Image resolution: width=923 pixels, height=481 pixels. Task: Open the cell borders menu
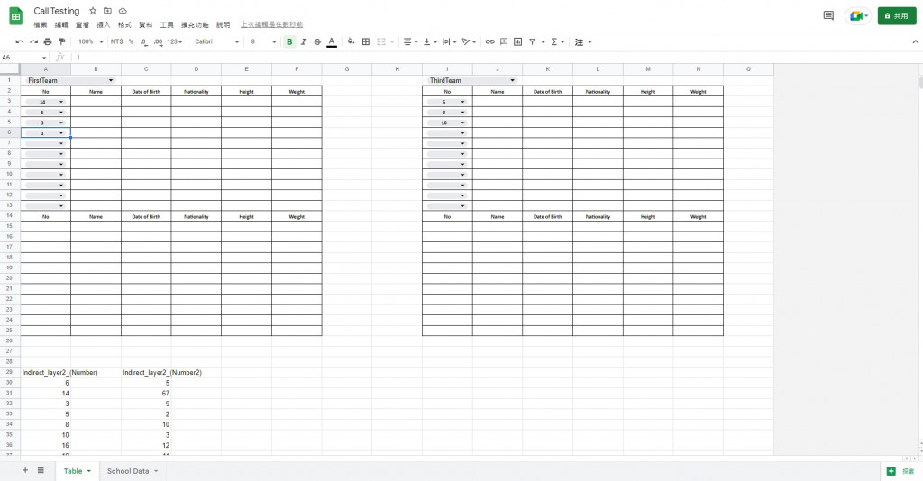[x=366, y=41]
